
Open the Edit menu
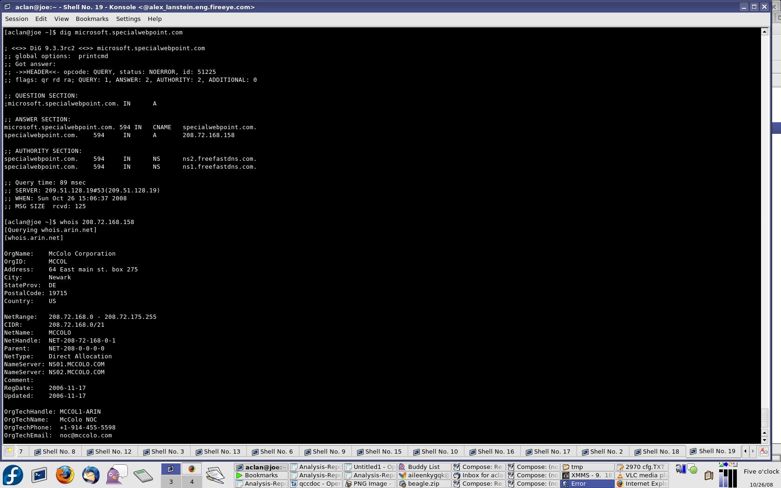(41, 19)
